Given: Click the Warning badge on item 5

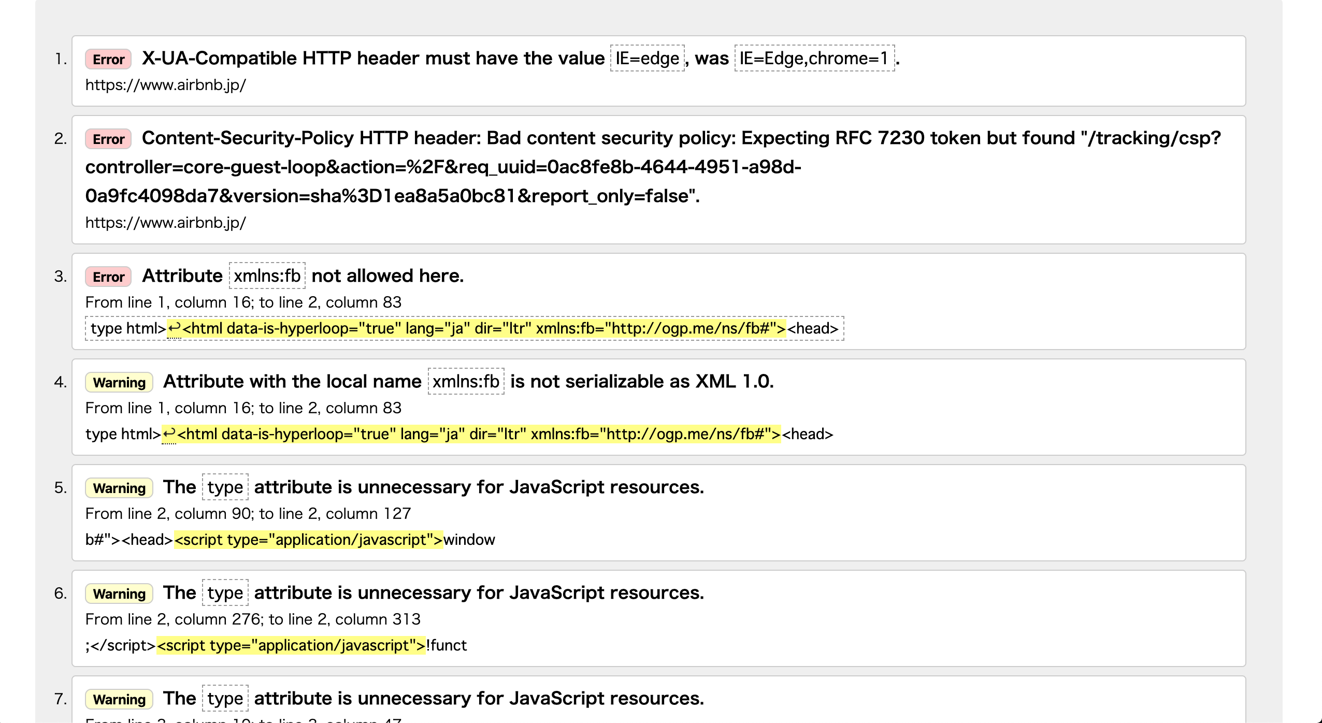Looking at the screenshot, I should (119, 488).
